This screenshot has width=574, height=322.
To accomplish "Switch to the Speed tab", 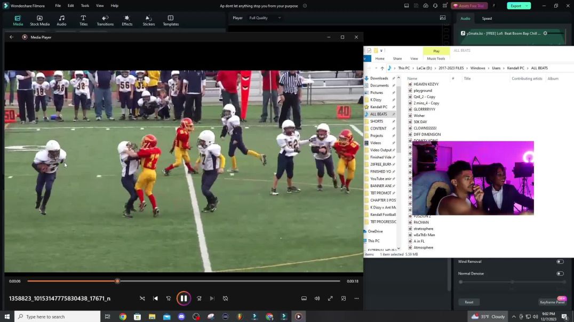I will [487, 18].
